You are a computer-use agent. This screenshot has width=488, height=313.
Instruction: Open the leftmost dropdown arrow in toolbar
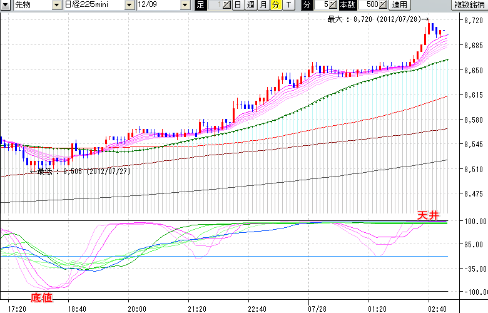coord(6,4)
